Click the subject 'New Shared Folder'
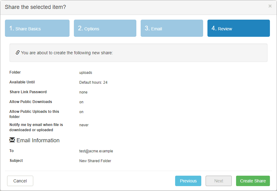The width and height of the screenshot is (277, 191). [x=95, y=161]
